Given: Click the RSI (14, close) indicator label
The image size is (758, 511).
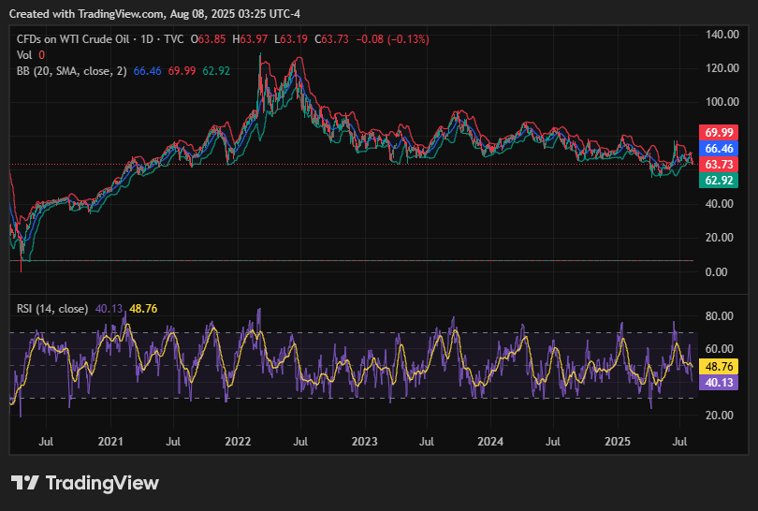Looking at the screenshot, I should [52, 309].
